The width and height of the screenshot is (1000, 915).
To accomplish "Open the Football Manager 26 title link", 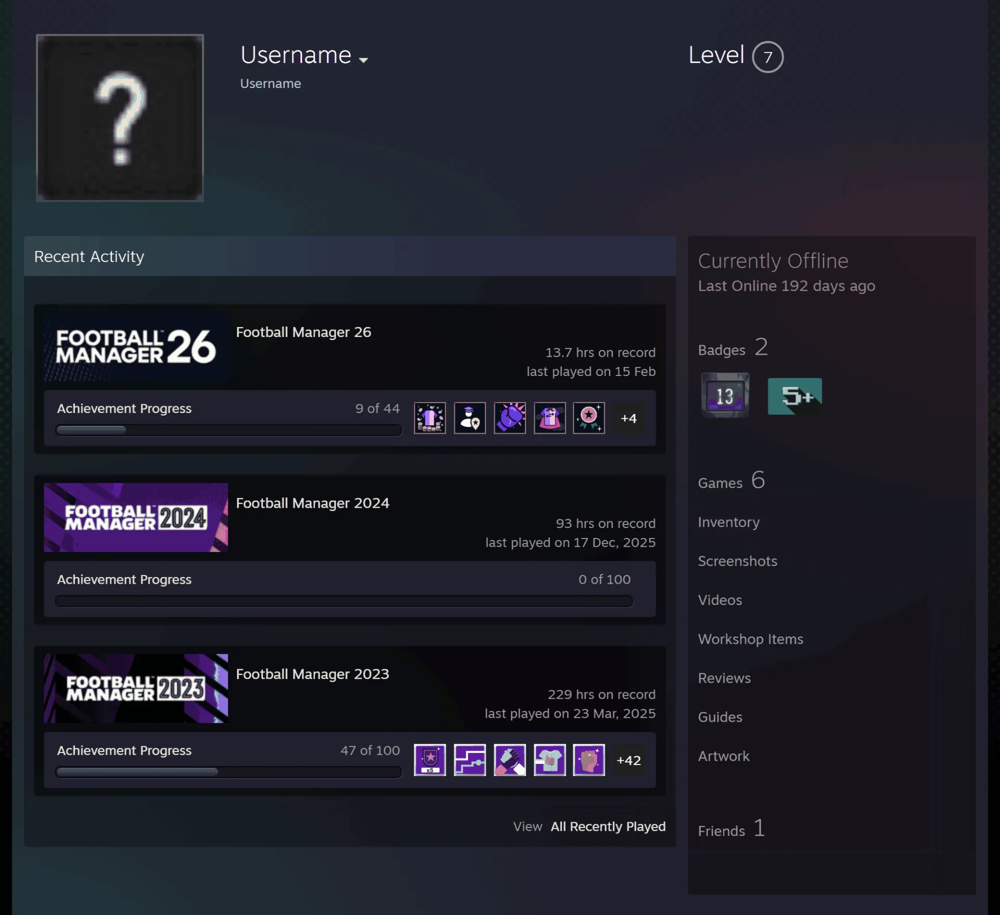I will pyautogui.click(x=304, y=332).
